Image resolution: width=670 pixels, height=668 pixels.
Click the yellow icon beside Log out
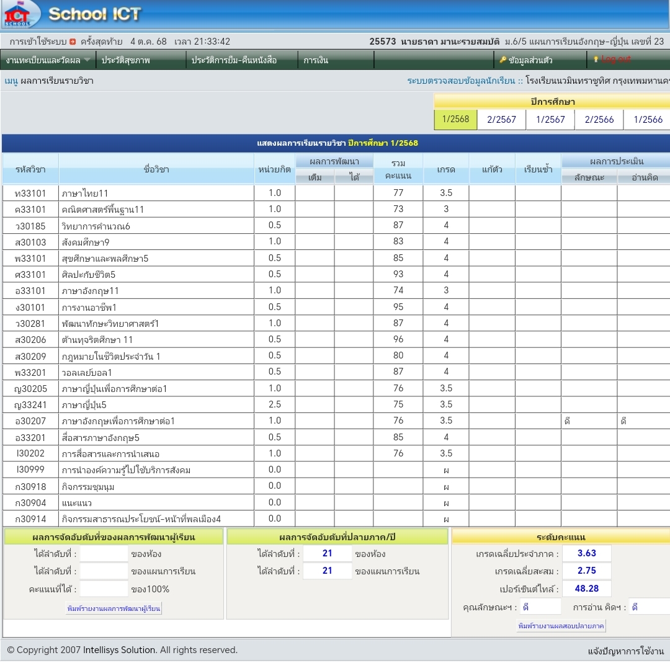[596, 60]
